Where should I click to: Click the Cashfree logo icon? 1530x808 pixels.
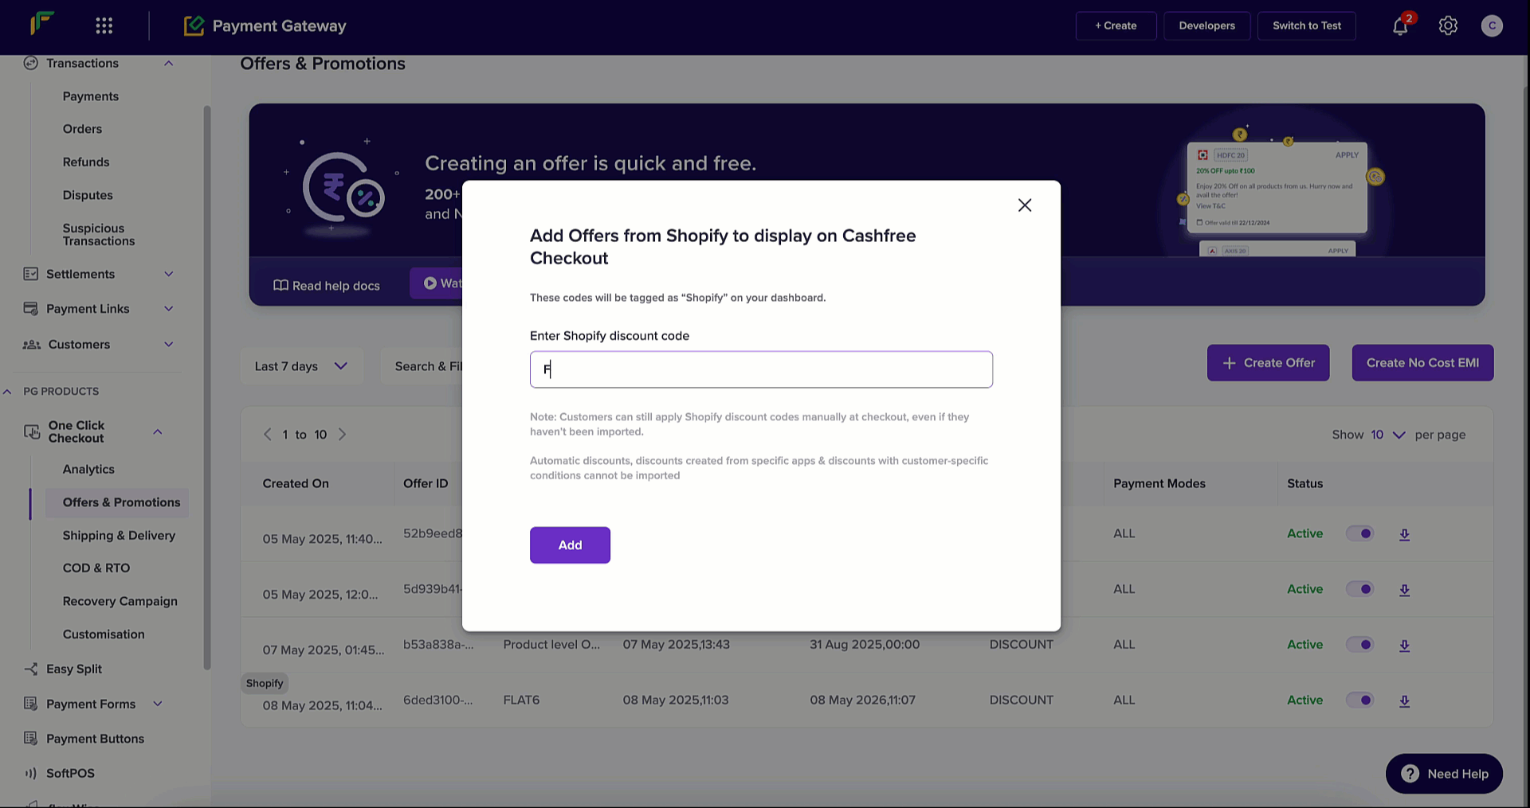(x=42, y=24)
